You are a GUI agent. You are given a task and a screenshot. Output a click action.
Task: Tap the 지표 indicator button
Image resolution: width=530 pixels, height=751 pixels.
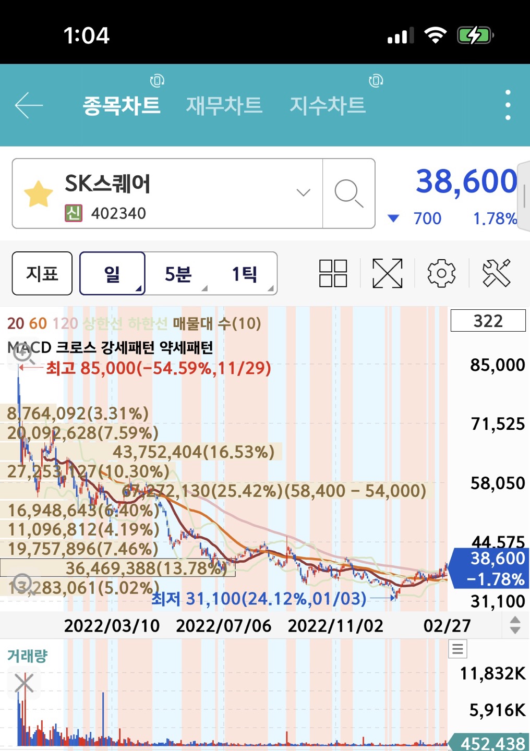click(x=42, y=273)
